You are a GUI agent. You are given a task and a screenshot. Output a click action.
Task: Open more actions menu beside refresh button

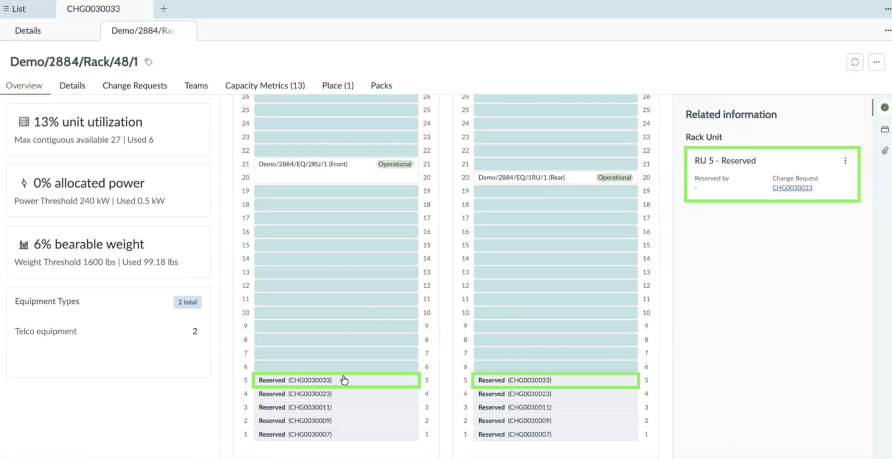[x=876, y=62]
